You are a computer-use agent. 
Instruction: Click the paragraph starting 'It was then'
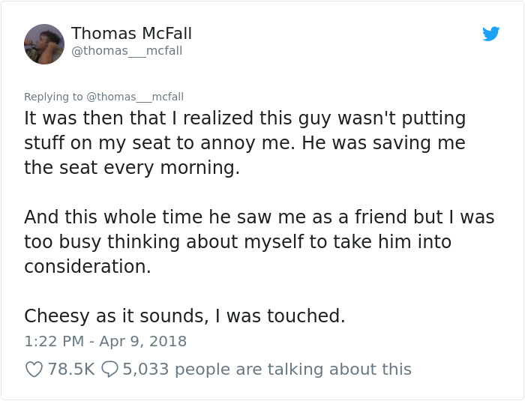point(244,142)
